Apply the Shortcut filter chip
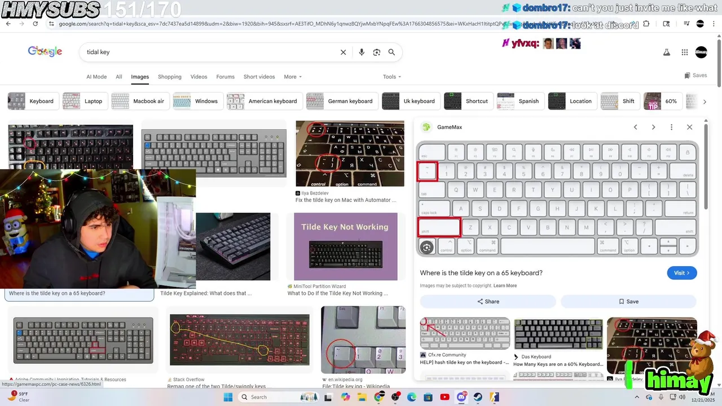 click(468, 101)
